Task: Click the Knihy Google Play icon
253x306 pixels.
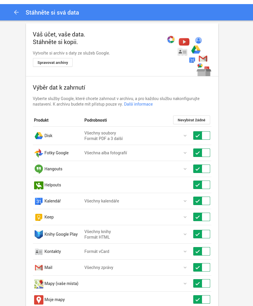Action: tap(39, 234)
